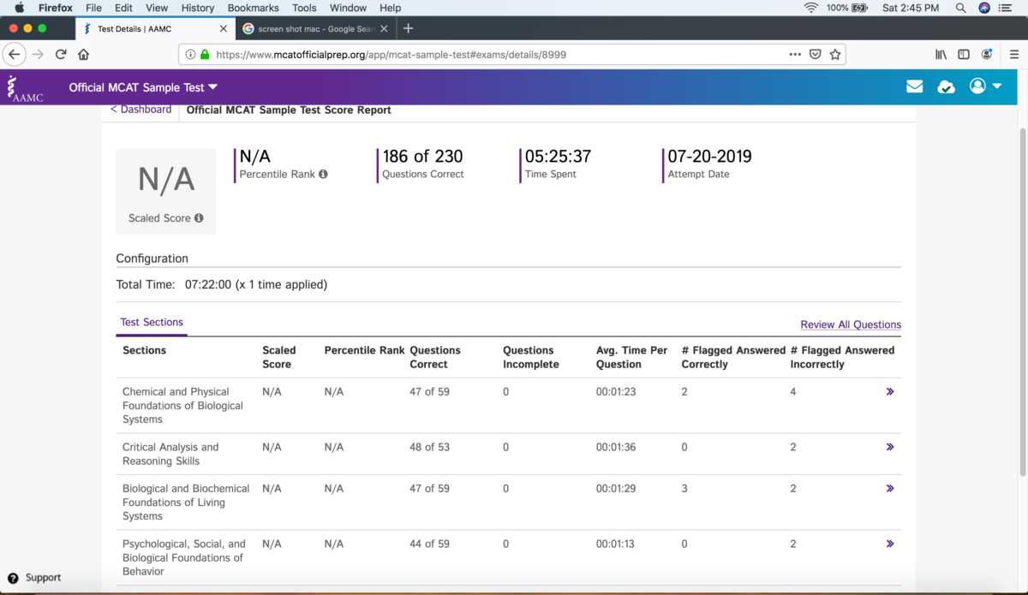
Task: Open the Bookmarks menu
Action: [x=254, y=8]
